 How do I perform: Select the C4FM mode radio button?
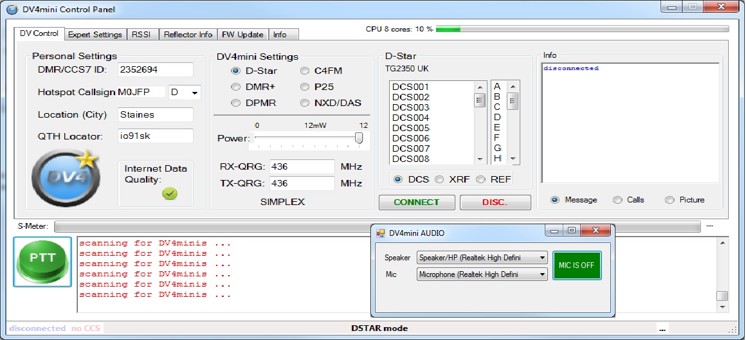click(x=305, y=71)
